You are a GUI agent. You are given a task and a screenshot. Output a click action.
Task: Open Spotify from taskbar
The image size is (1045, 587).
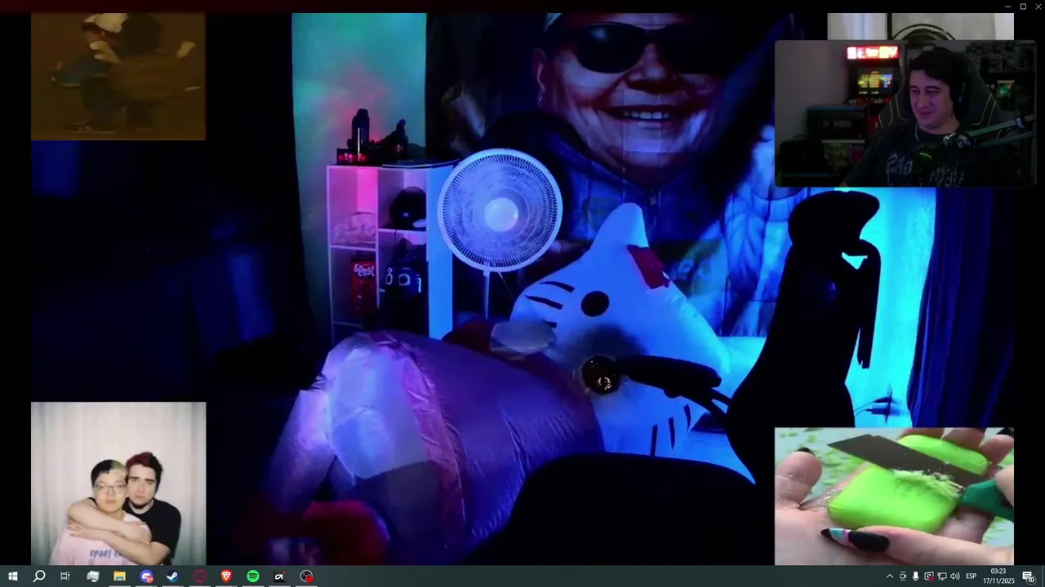[x=253, y=576]
